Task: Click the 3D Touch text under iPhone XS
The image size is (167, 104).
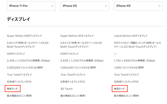Action: coord(67,89)
